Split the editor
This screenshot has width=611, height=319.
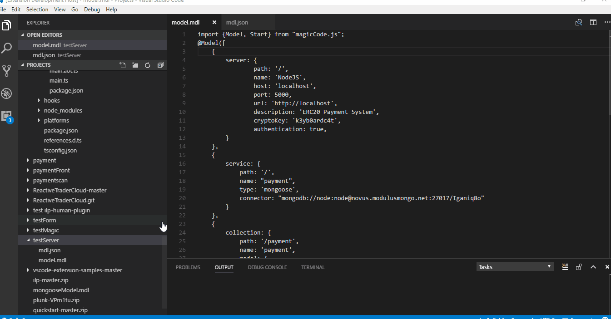593,22
